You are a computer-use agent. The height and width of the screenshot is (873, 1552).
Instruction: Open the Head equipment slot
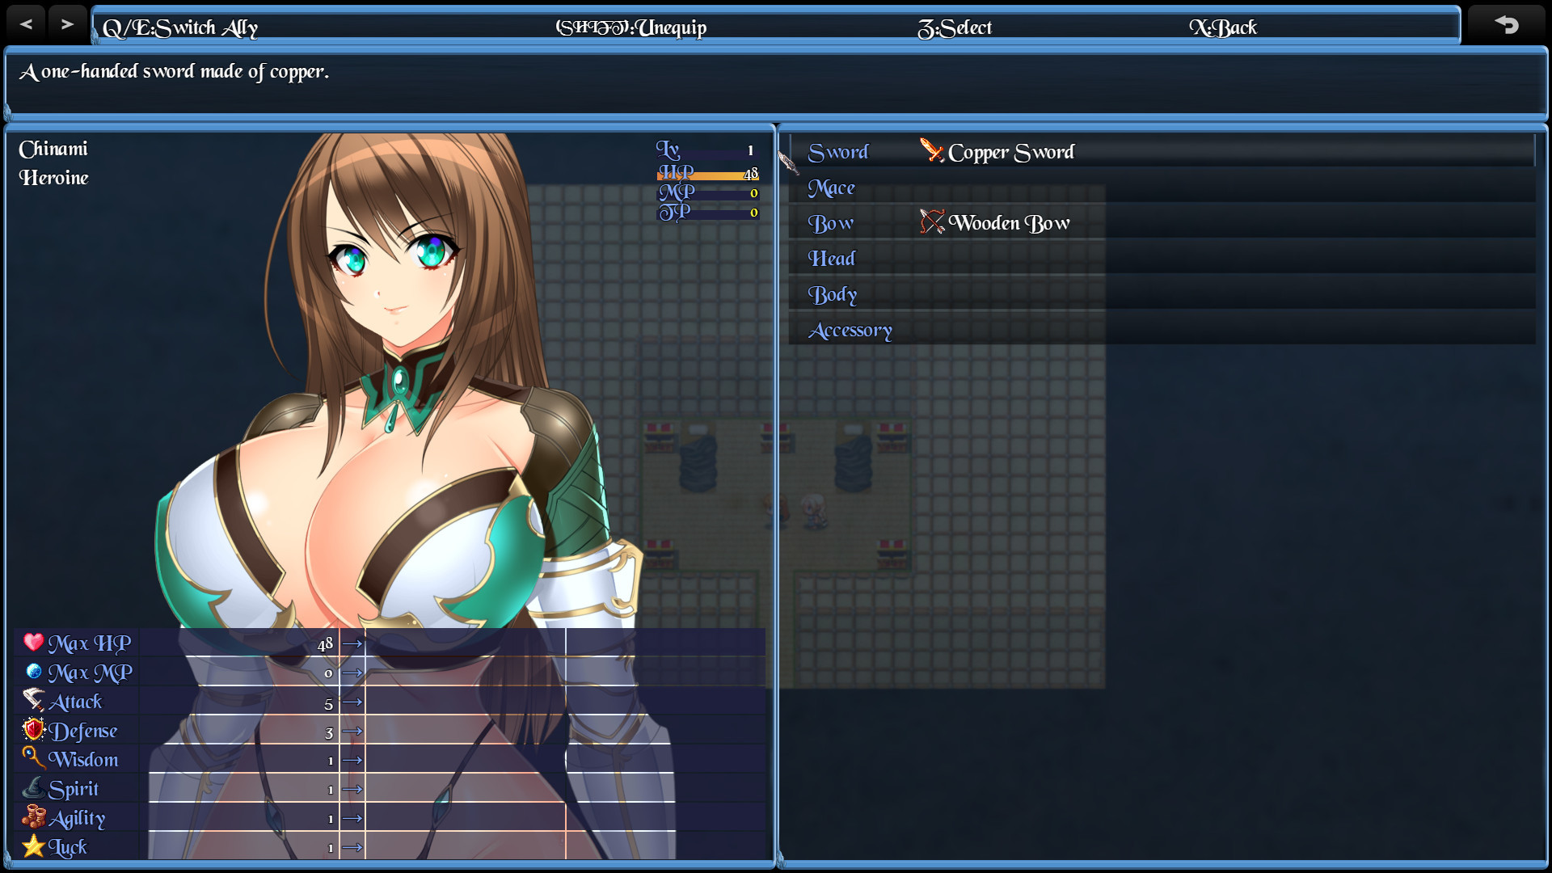click(830, 258)
